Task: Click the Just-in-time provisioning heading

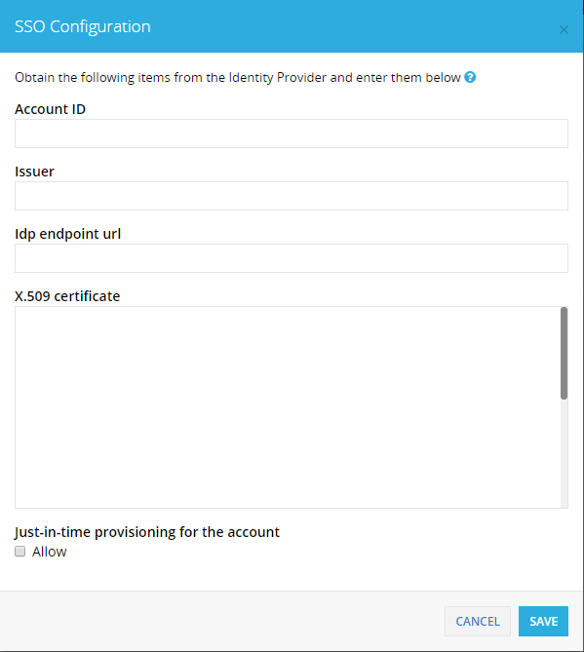Action: (x=147, y=532)
